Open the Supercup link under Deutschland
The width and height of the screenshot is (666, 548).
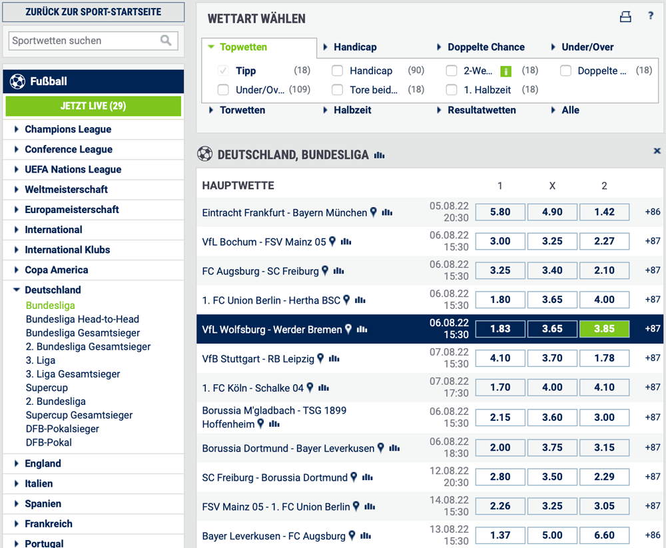pos(47,388)
